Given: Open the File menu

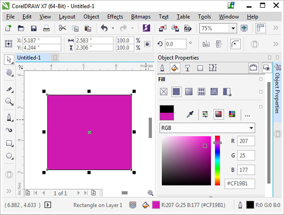Looking at the screenshot, I should [x=10, y=17].
